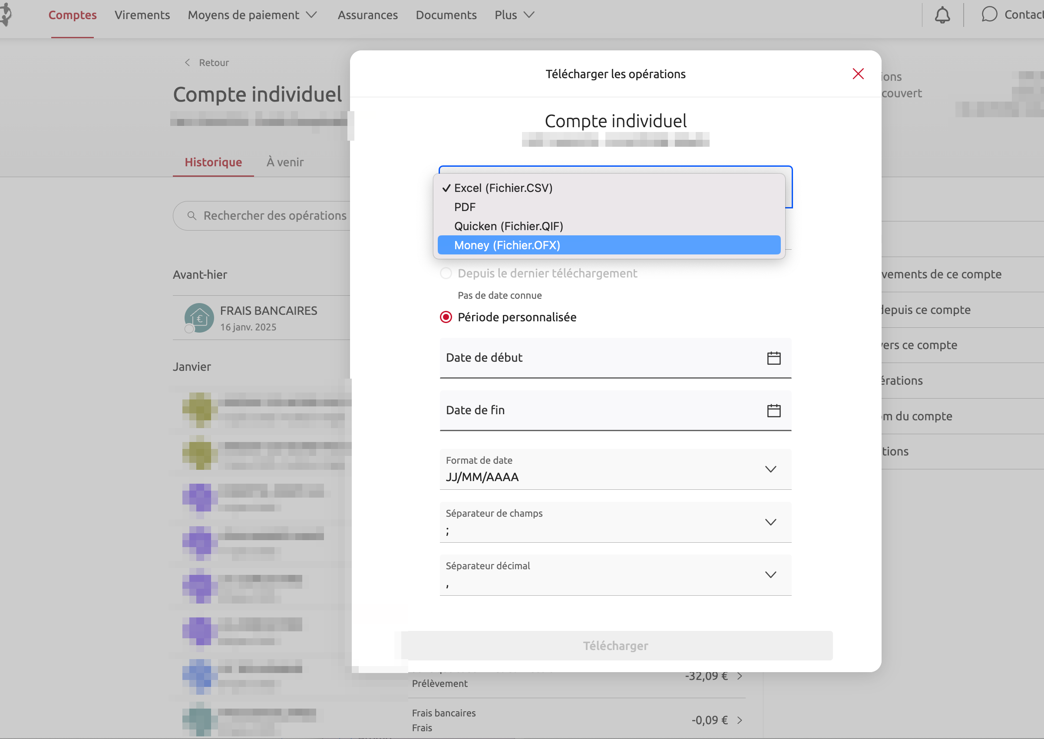Image resolution: width=1044 pixels, height=739 pixels.
Task: Close the Télécharger les opérations dialog
Action: click(x=858, y=74)
